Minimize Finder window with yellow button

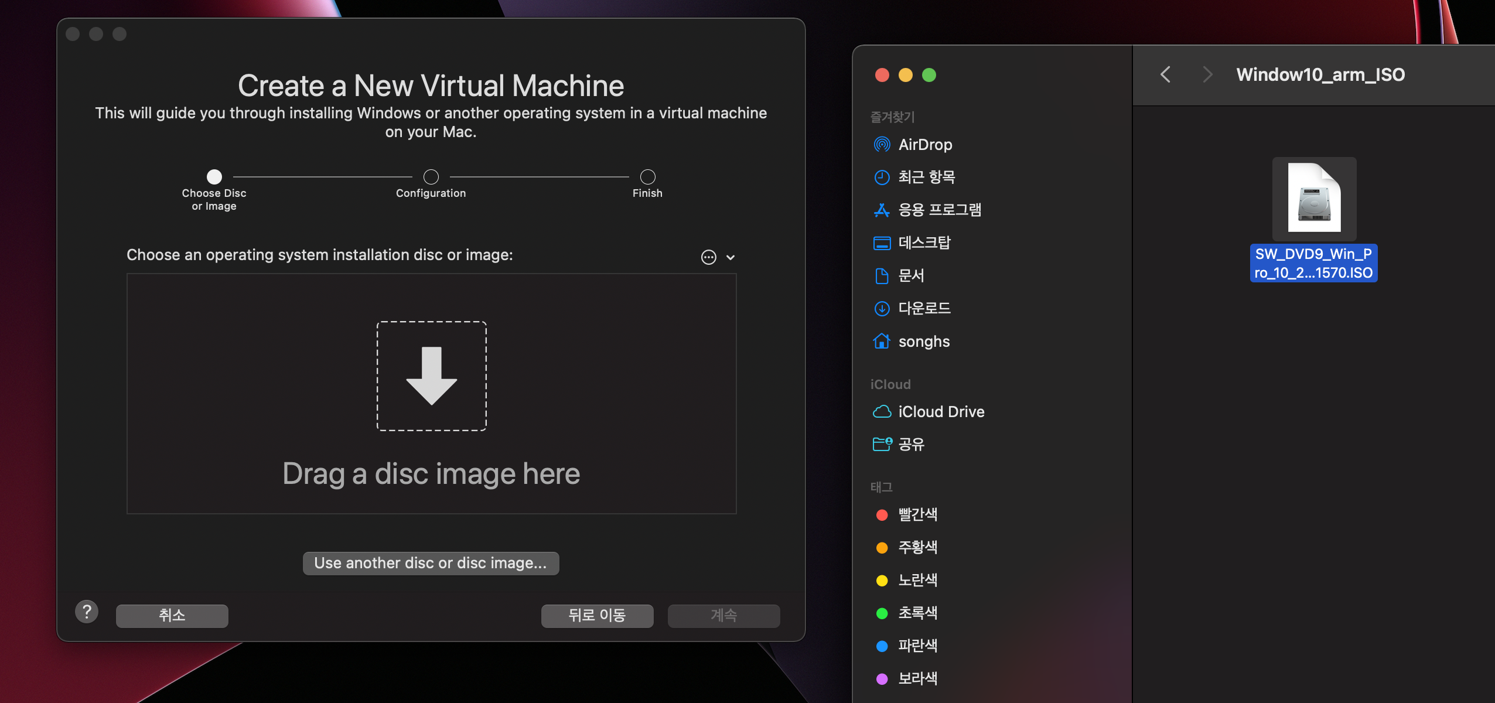pos(906,75)
